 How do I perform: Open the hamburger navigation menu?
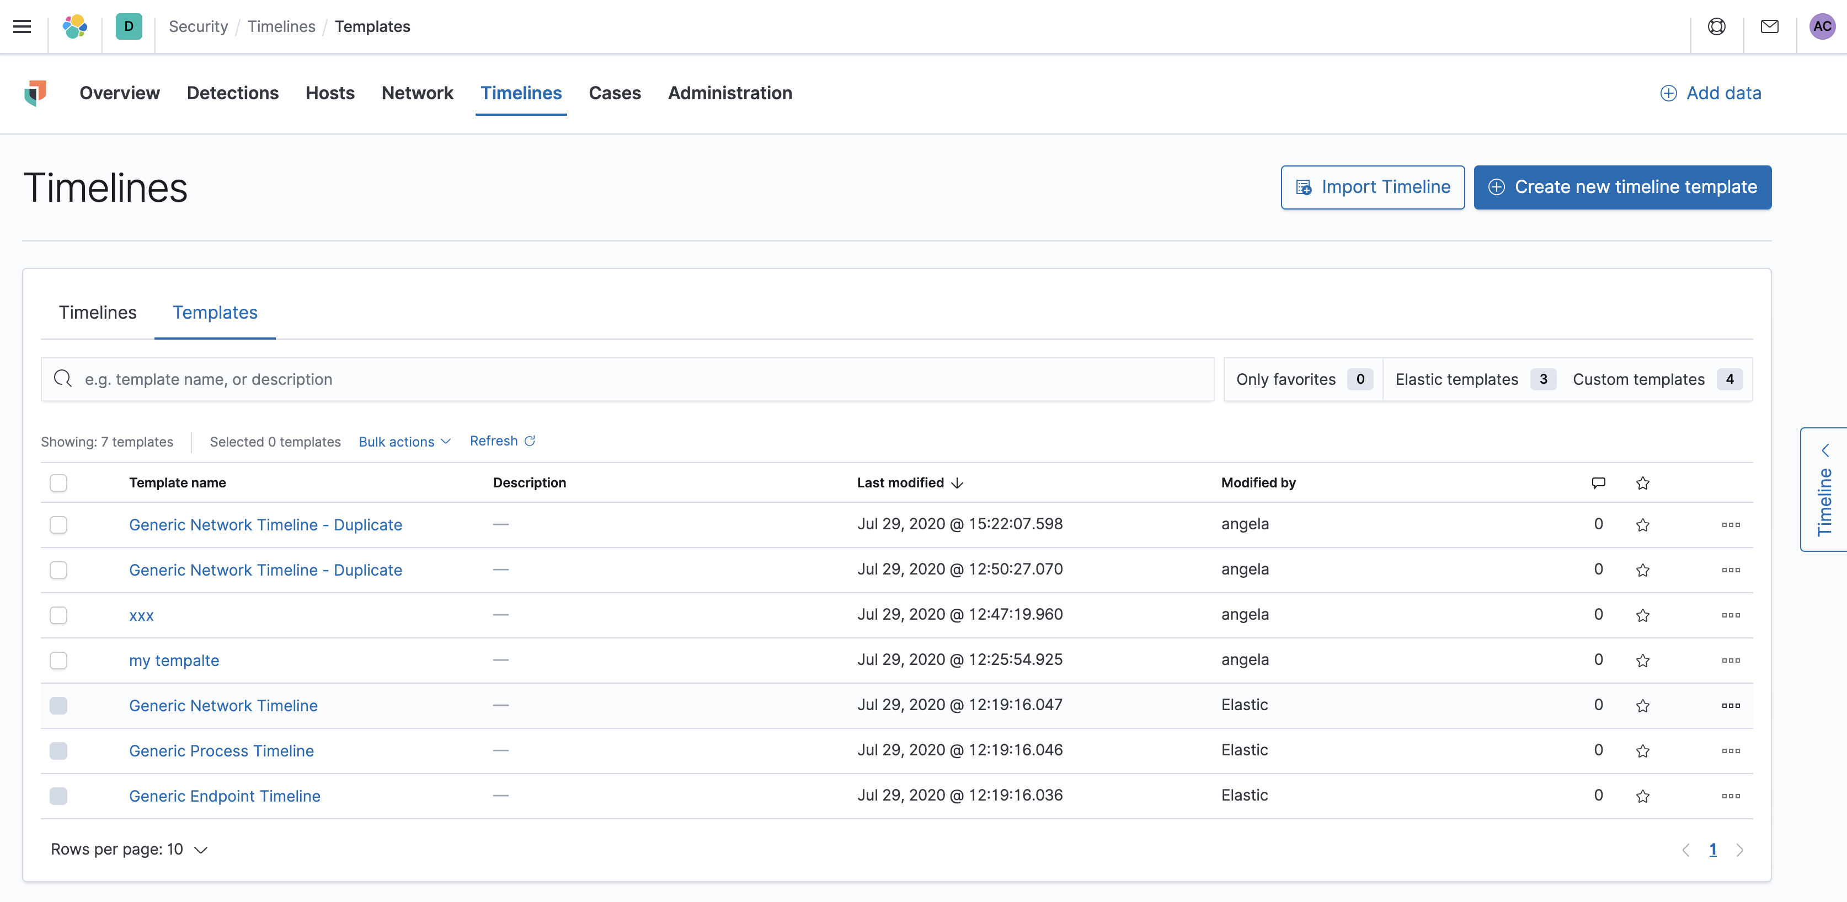(x=22, y=26)
